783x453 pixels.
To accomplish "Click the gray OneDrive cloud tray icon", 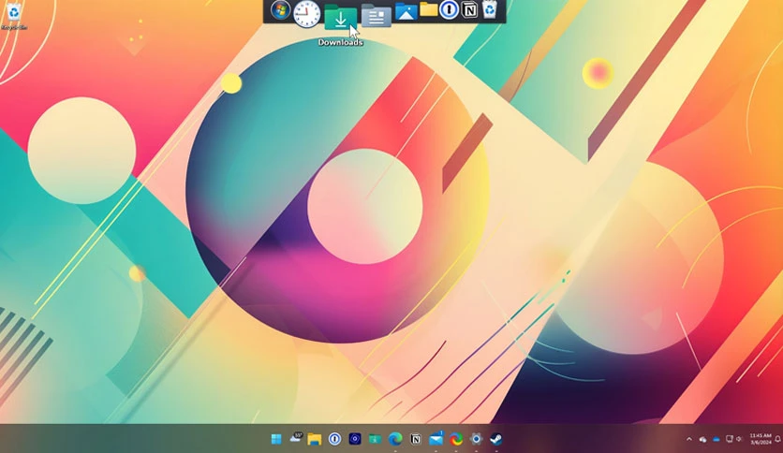I will click(702, 439).
